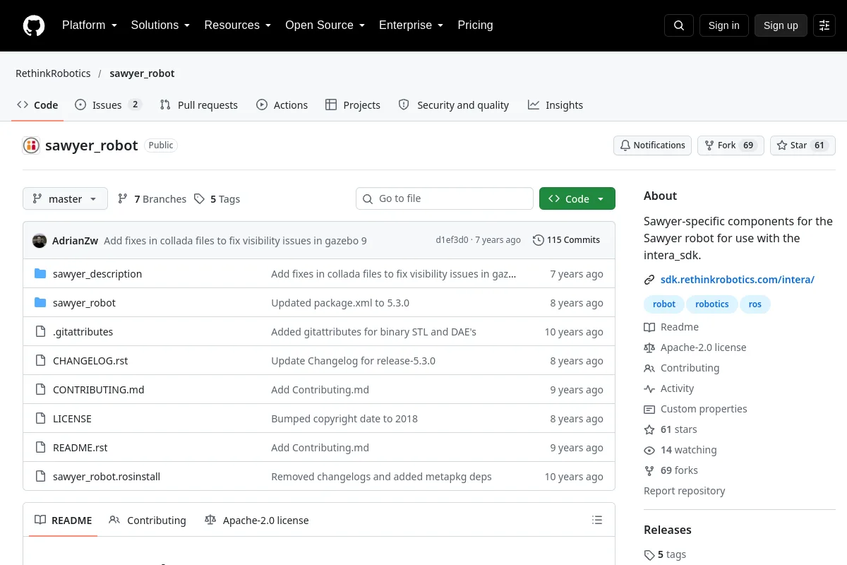Image resolution: width=847 pixels, height=565 pixels.
Task: Click the .gitattributes file icon
Action: click(40, 332)
